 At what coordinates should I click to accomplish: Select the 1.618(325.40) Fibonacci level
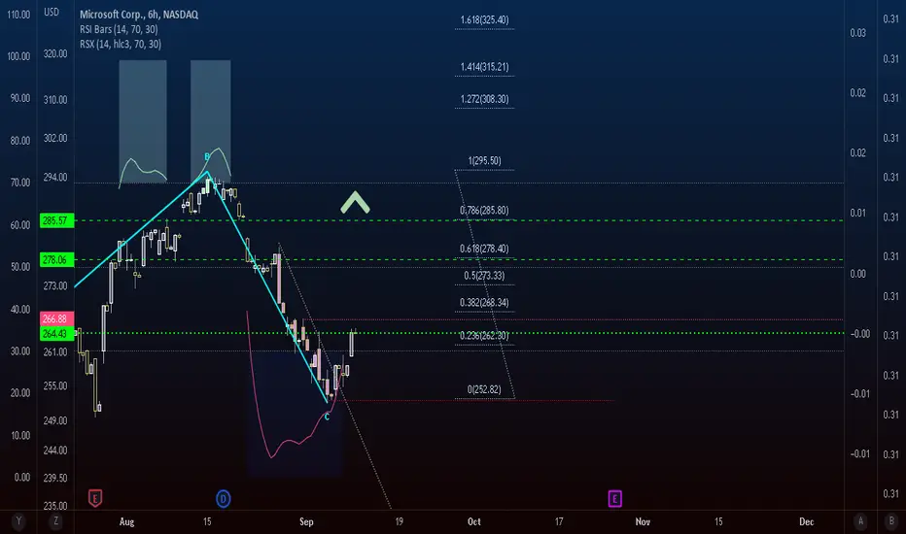click(484, 20)
